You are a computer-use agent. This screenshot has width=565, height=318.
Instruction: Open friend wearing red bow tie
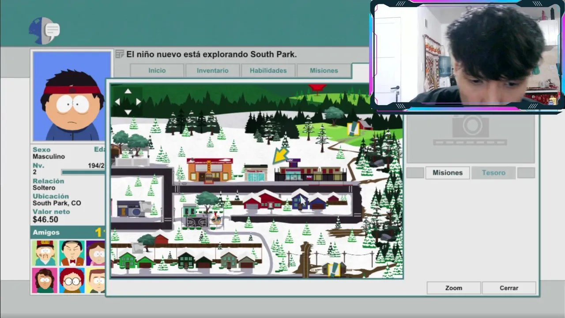point(72,253)
